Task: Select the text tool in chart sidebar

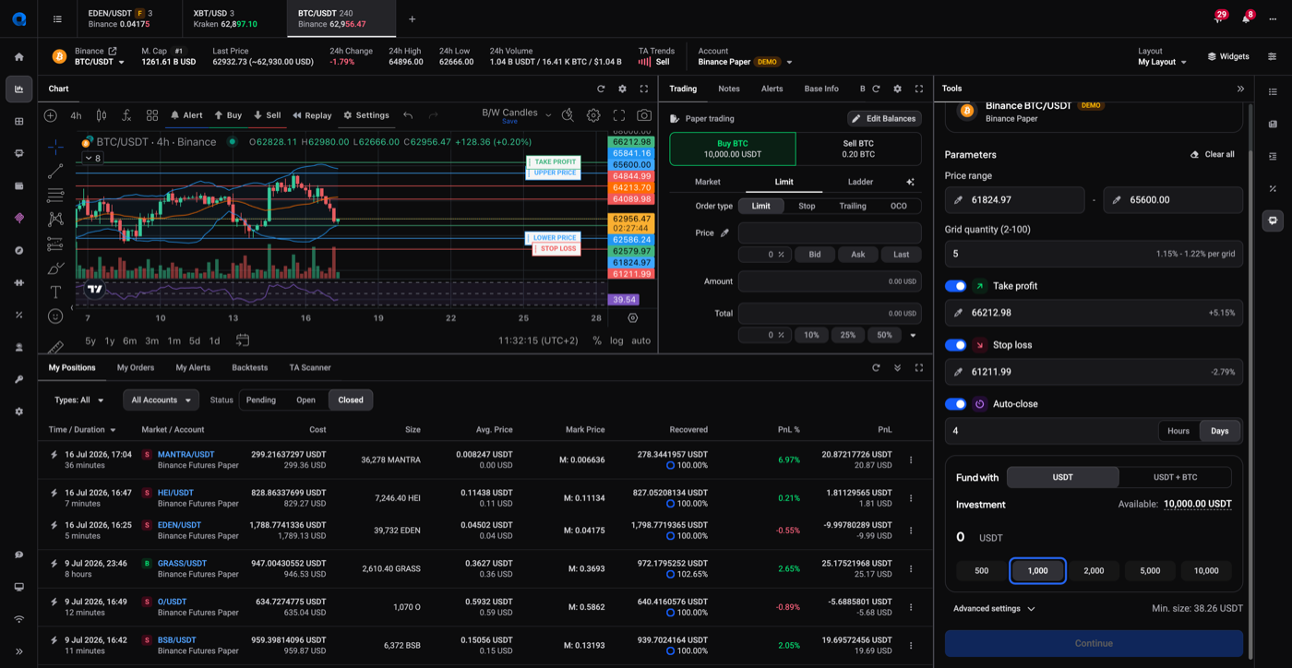Action: coord(55,292)
